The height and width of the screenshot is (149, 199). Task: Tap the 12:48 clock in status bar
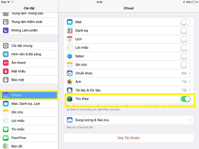99,2
